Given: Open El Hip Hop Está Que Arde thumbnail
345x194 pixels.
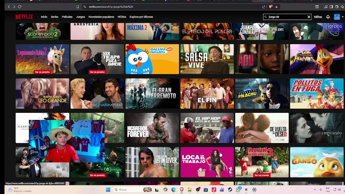Looking at the screenshot, I should [x=207, y=128].
